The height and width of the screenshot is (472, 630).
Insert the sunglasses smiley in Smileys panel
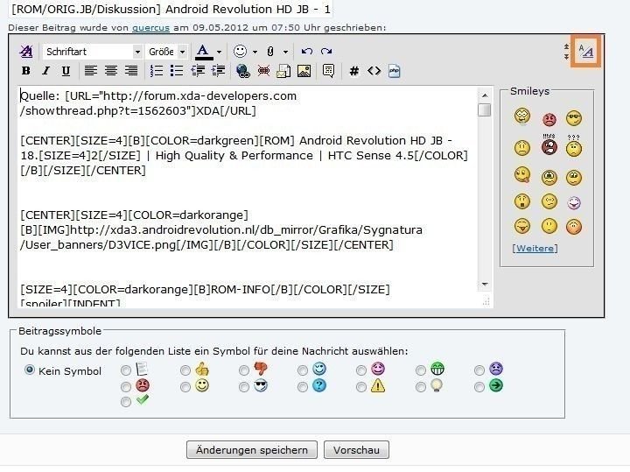click(x=574, y=118)
